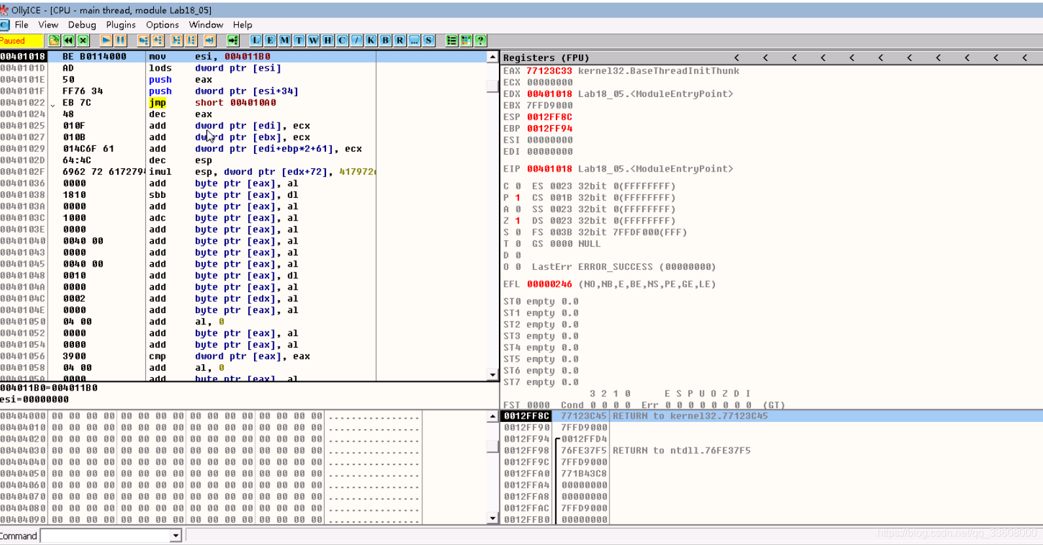Screen dimensions: 1043x545
Task: Open the Plugins menu
Action: point(121,25)
